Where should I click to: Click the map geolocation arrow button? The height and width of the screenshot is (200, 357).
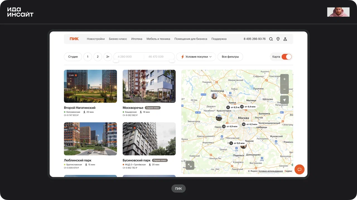[x=284, y=100]
